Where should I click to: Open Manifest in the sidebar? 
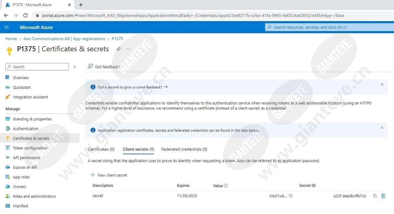[20, 206]
